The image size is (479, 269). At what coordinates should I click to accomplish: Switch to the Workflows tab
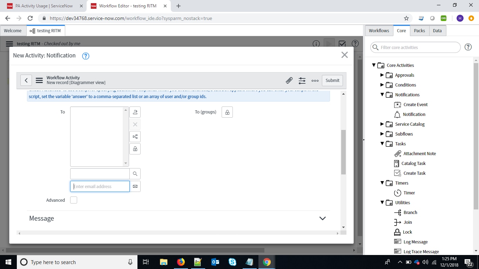tap(379, 30)
